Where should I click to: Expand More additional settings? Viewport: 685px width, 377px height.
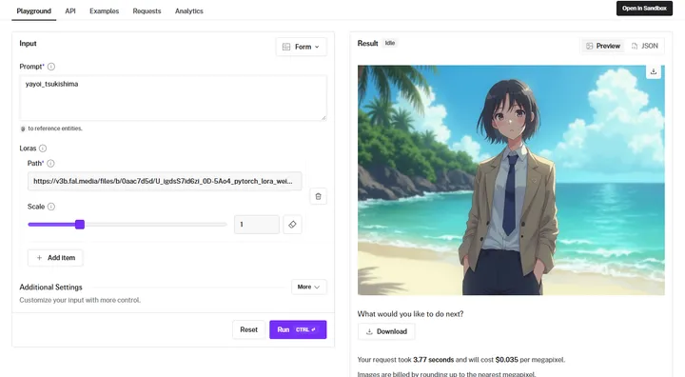(x=308, y=287)
